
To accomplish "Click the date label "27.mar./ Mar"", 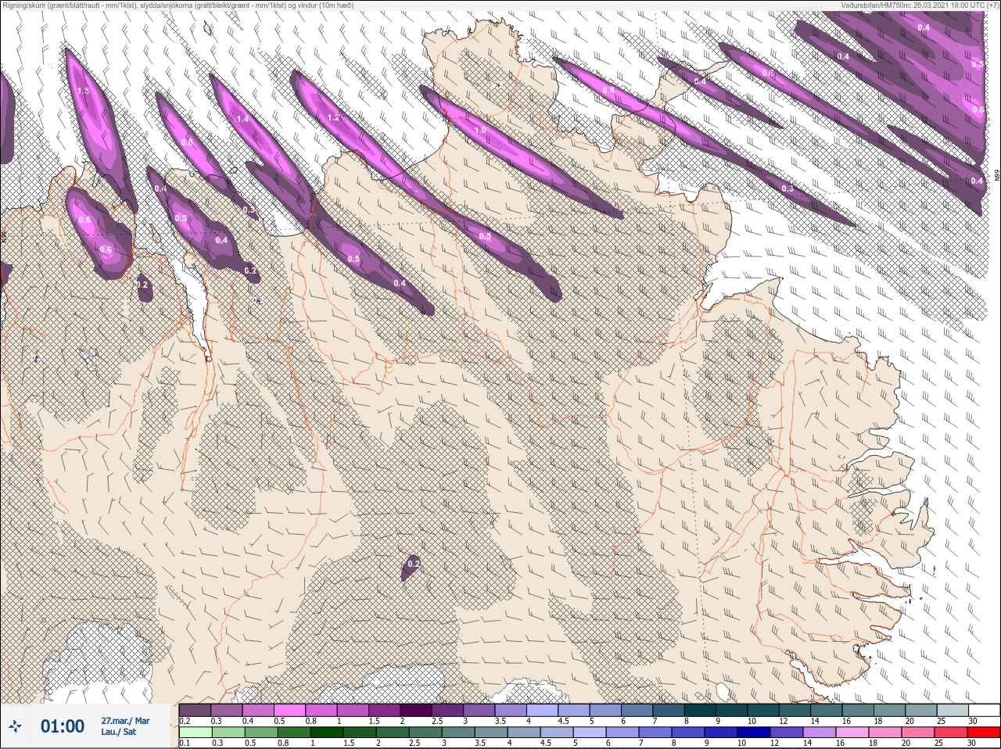I will pyautogui.click(x=125, y=721).
